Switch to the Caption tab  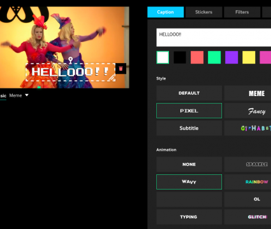pos(165,12)
